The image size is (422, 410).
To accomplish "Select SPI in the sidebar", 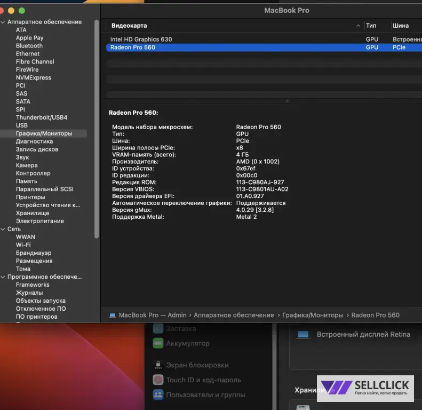I will [x=20, y=109].
